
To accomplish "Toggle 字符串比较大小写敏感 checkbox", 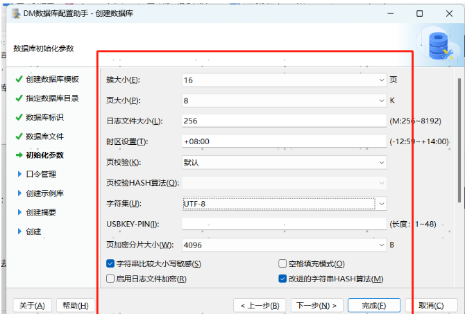I will [110, 263].
